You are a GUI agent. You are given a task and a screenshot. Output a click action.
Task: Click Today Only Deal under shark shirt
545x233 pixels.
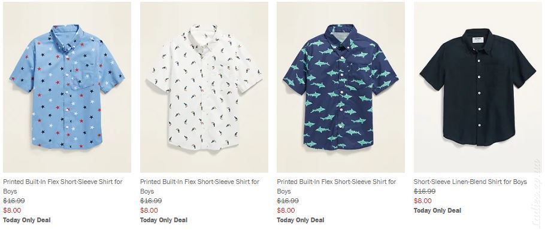tap(300, 220)
